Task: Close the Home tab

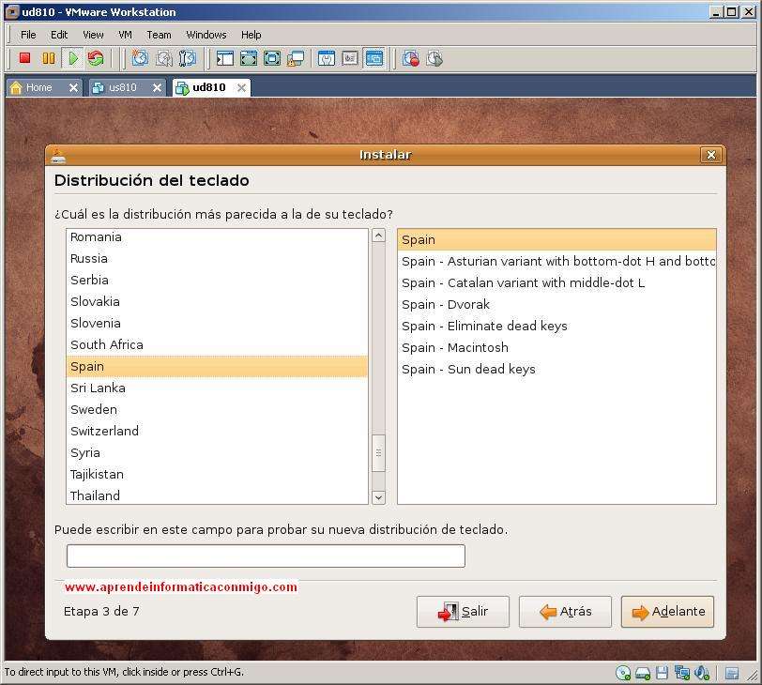Action: click(x=73, y=88)
